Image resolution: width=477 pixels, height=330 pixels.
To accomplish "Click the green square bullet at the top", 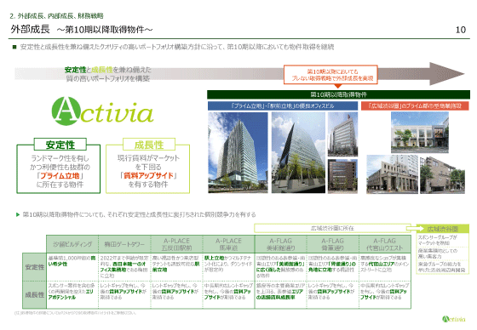I will 14,47.
